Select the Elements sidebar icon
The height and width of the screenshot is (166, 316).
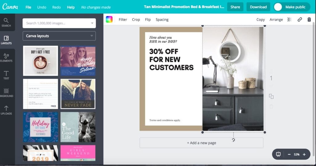6,57
